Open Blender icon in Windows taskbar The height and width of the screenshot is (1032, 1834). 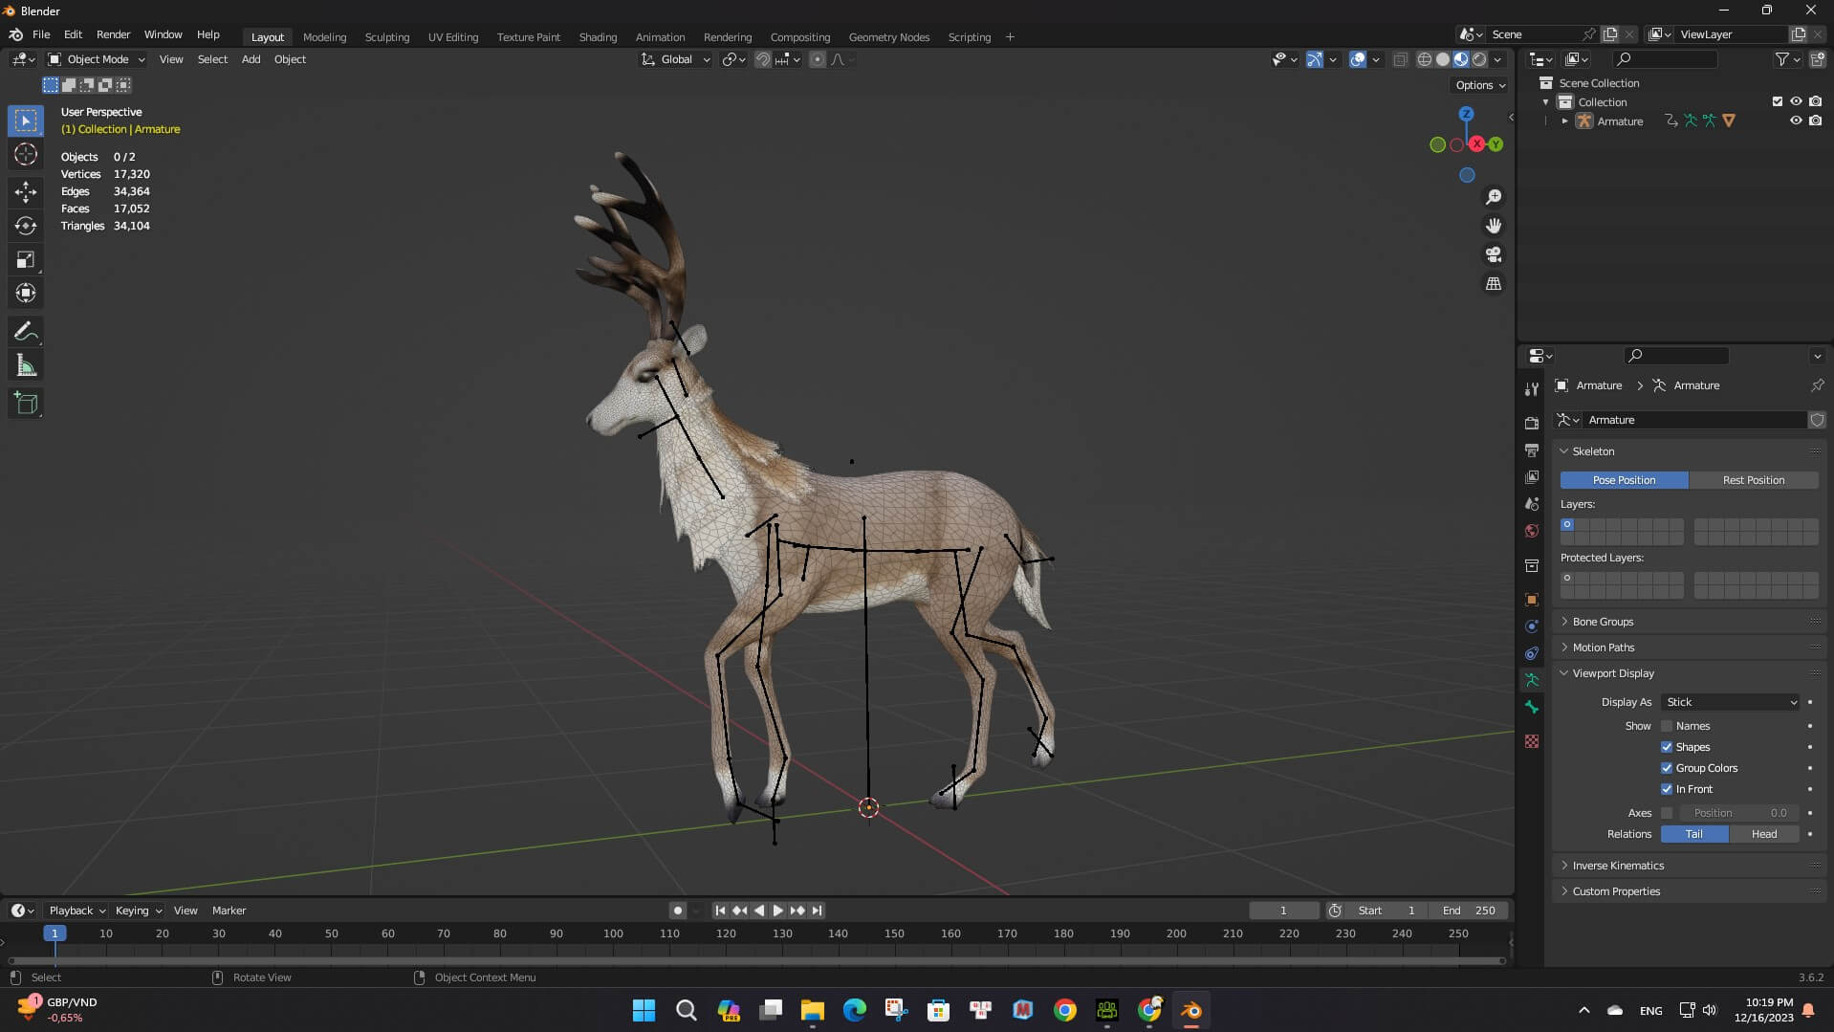[1190, 1010]
